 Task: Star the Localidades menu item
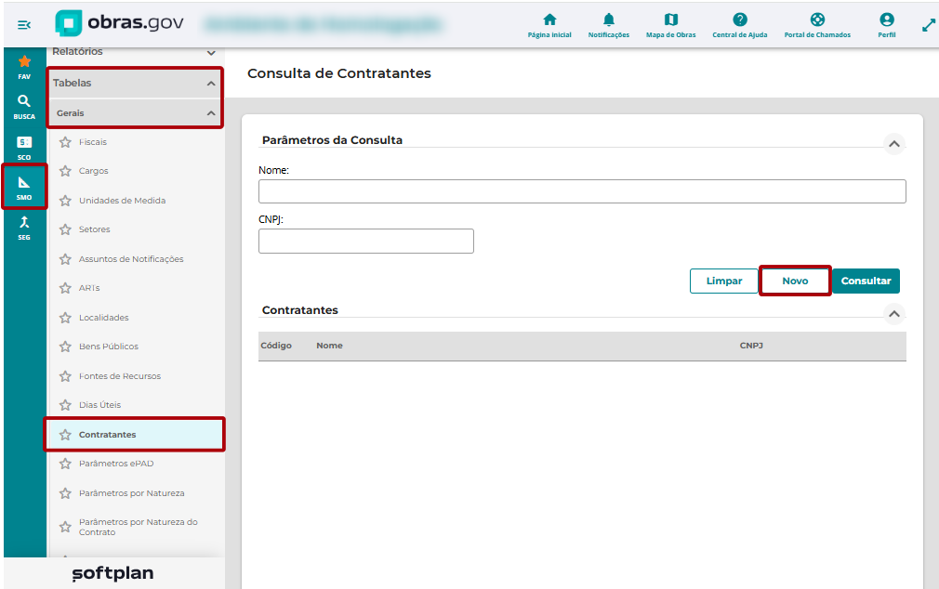[x=65, y=318]
